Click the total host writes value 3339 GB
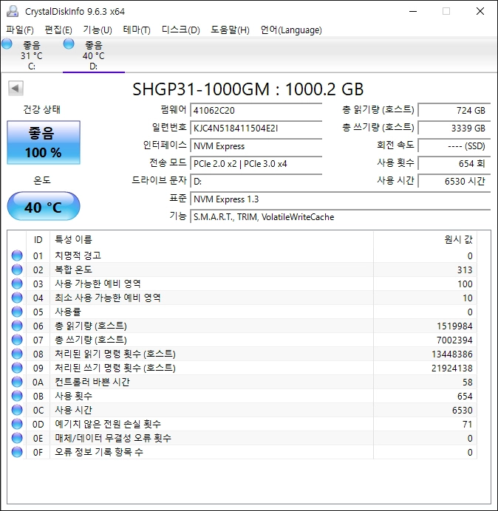 click(x=454, y=128)
